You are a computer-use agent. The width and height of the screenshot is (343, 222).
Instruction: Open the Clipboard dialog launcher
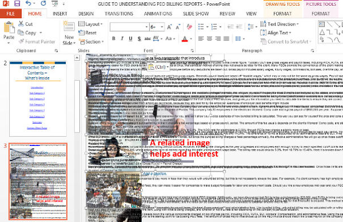56,51
